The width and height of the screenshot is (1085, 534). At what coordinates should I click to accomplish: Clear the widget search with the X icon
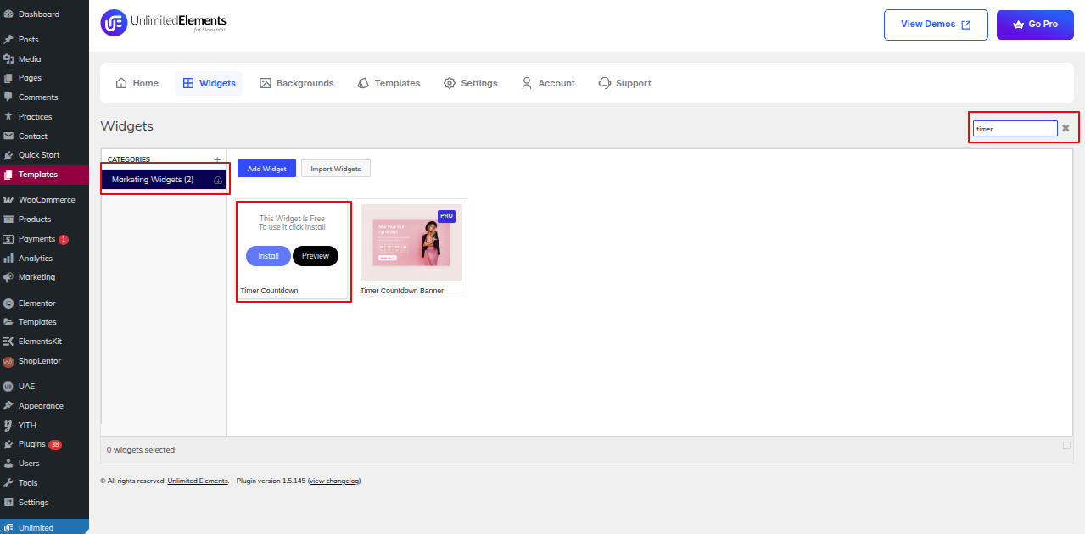tap(1065, 128)
